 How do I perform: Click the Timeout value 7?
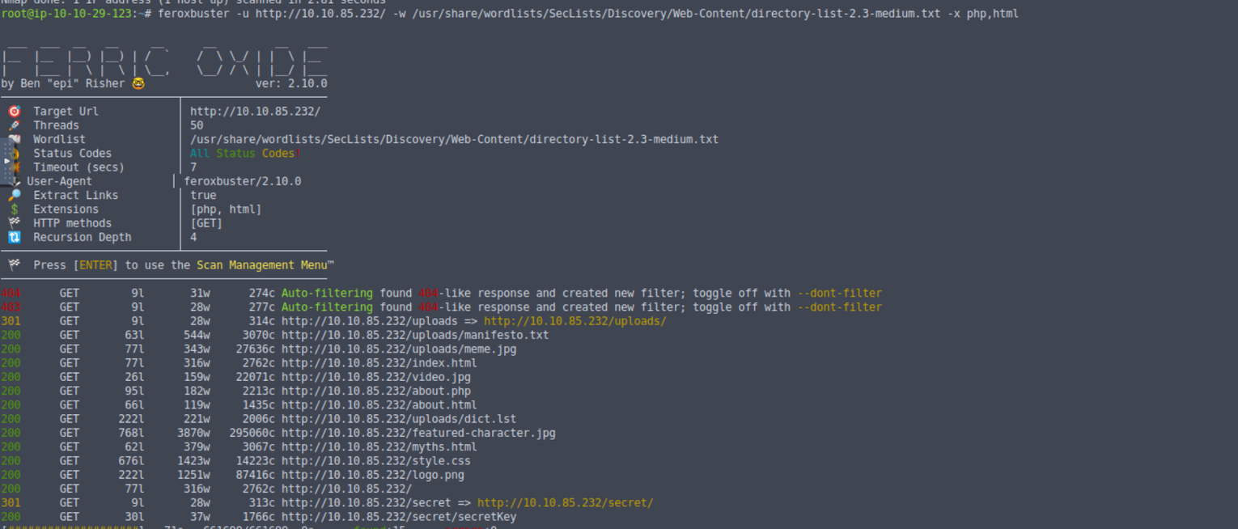(193, 167)
